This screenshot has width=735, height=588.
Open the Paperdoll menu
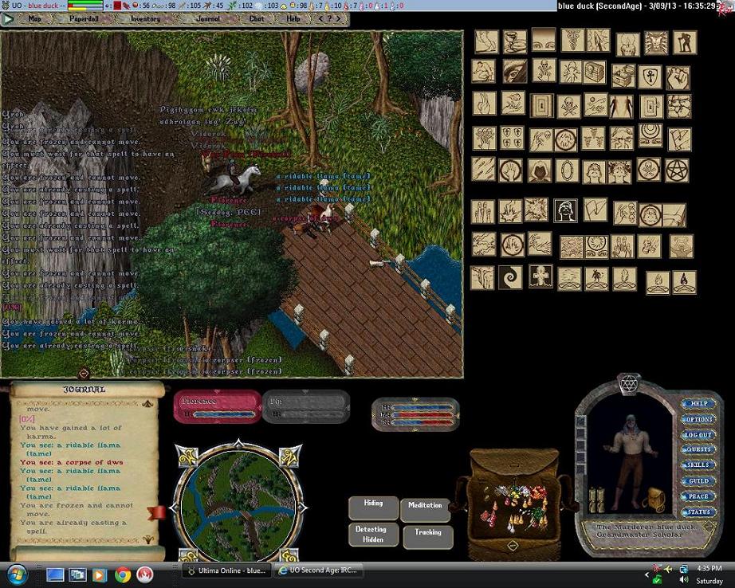tap(84, 18)
